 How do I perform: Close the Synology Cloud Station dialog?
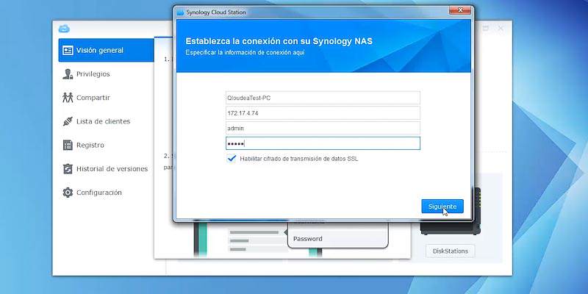(461, 10)
